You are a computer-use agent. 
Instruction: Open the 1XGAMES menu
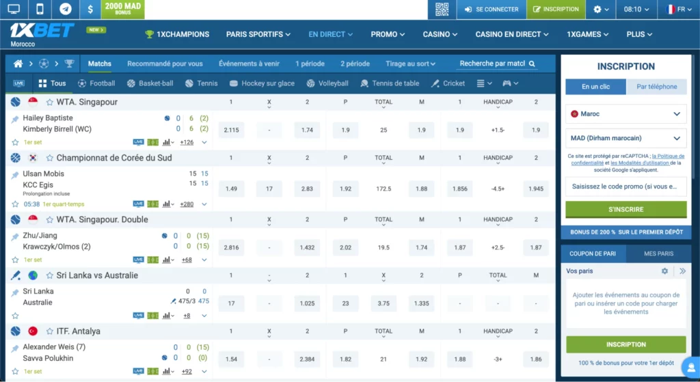[587, 34]
